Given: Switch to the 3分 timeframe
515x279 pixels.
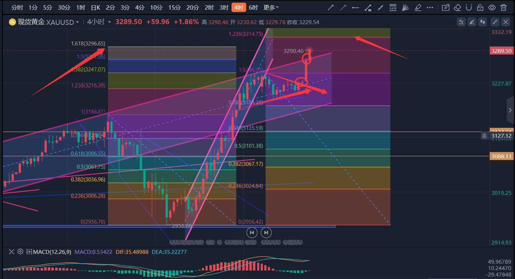Looking at the screenshot, I should point(125,7).
